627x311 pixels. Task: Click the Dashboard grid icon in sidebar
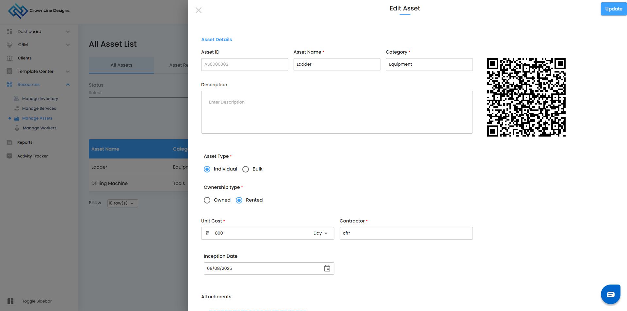coord(9,31)
